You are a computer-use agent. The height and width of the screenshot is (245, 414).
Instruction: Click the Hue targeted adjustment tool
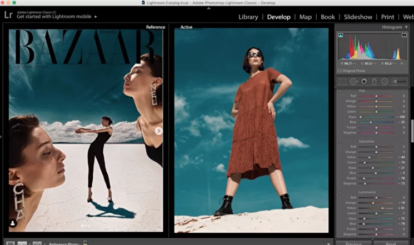coord(340,91)
